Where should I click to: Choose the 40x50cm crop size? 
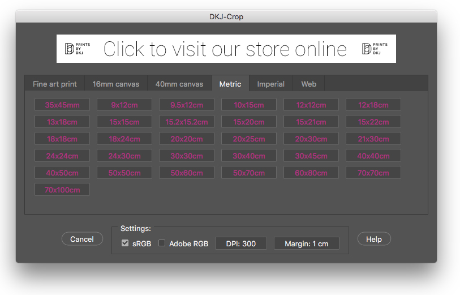(62, 173)
